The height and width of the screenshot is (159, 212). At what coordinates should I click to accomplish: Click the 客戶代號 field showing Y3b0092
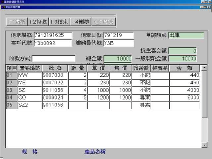point(53,43)
